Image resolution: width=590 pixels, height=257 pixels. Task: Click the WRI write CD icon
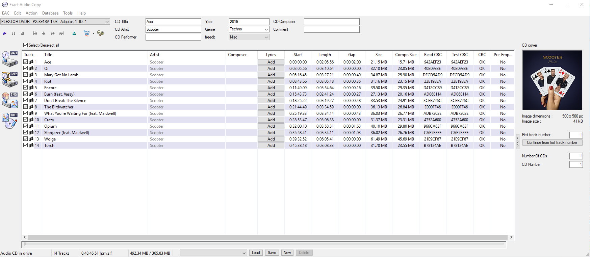[10, 121]
